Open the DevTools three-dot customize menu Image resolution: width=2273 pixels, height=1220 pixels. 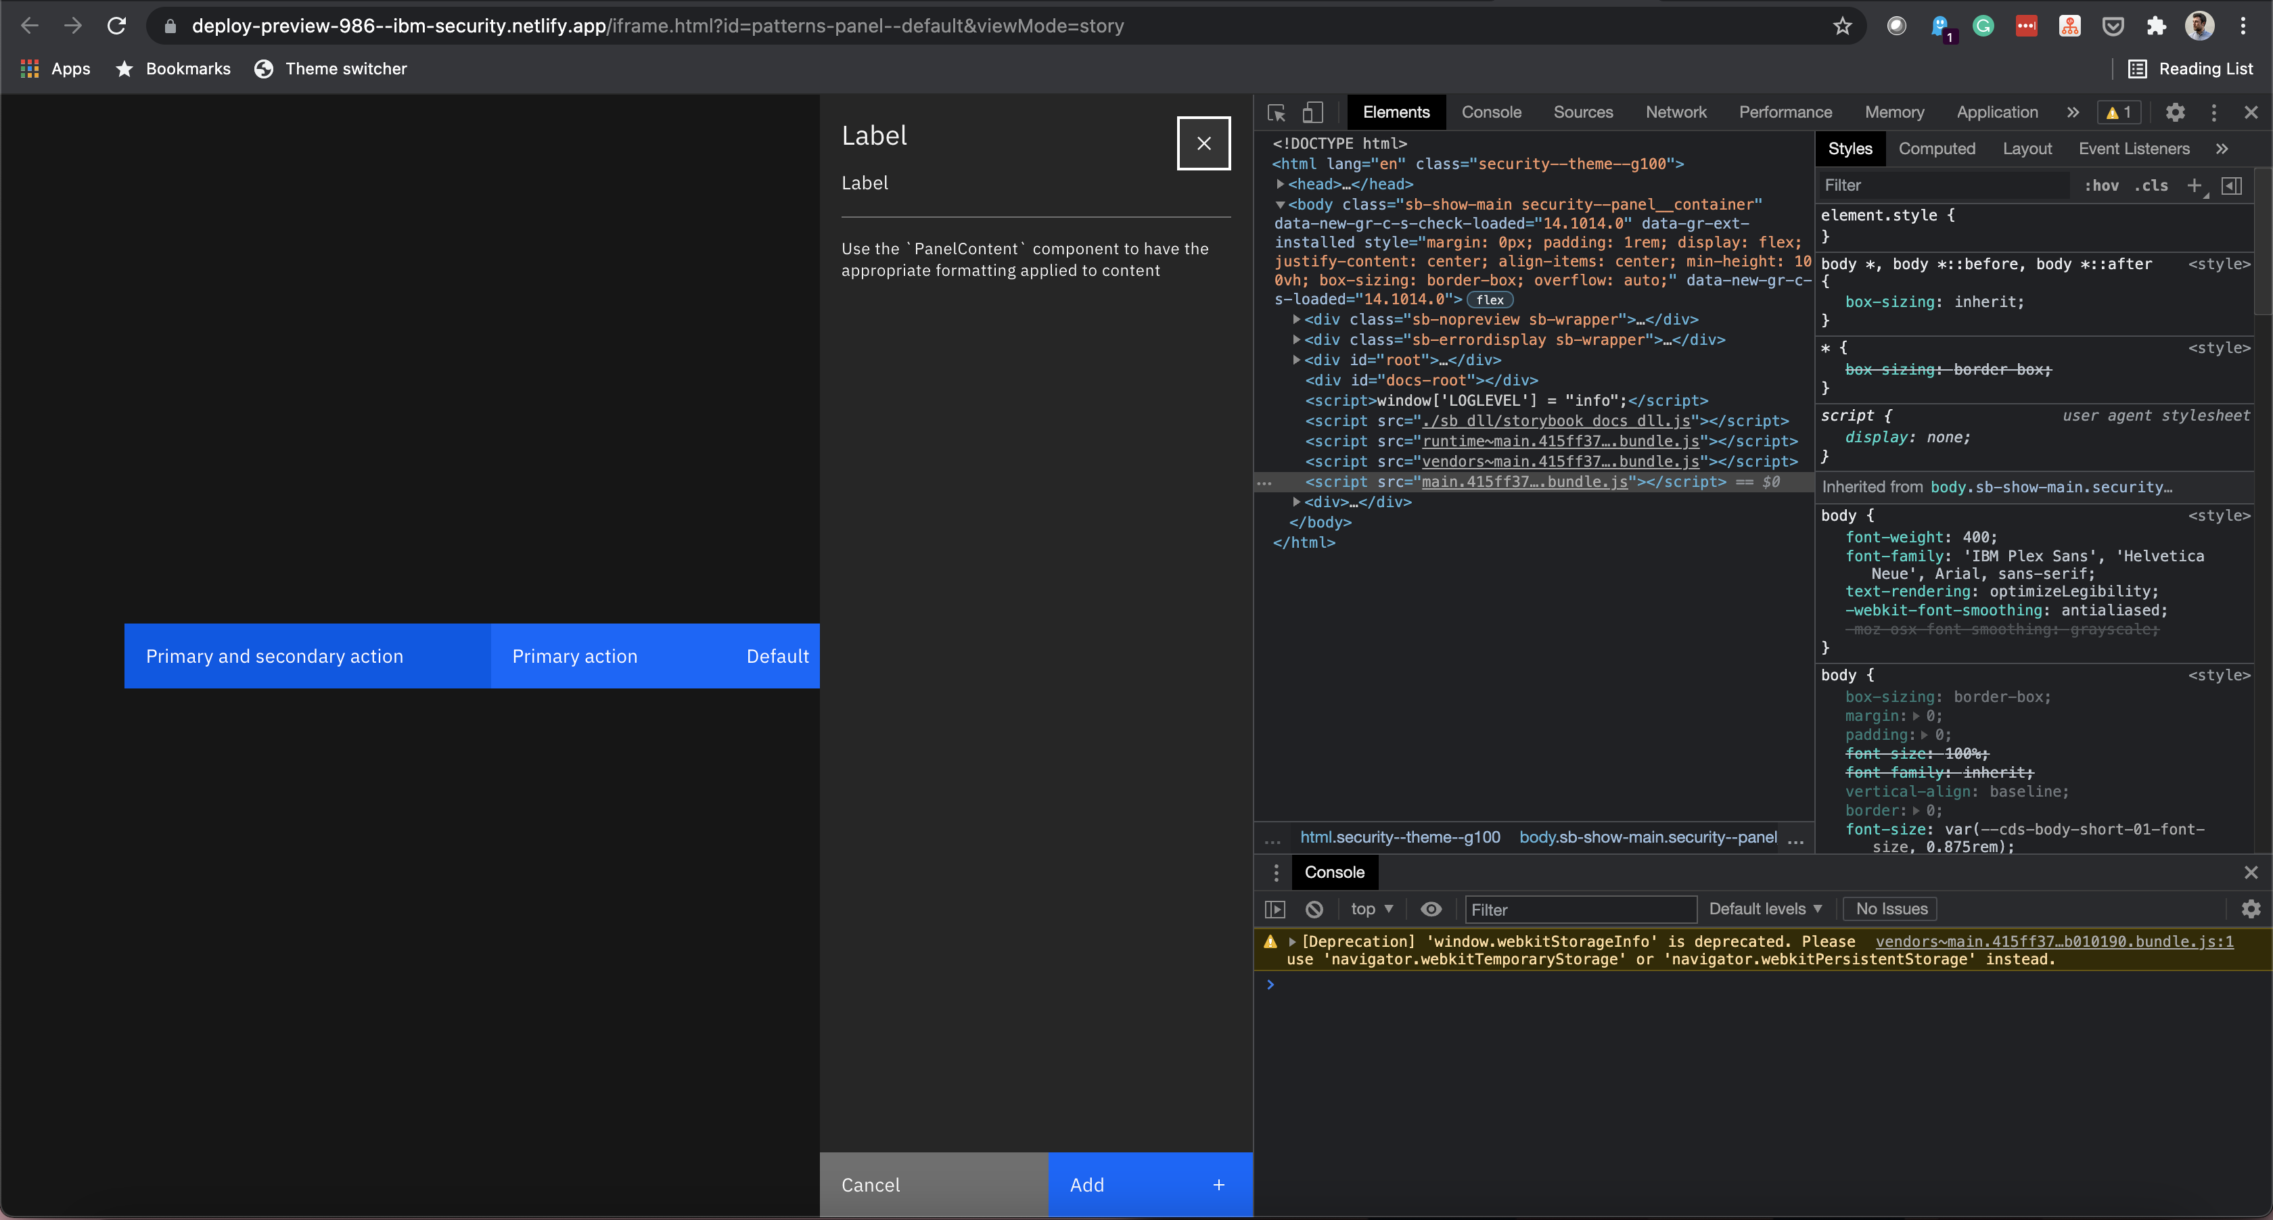click(x=2214, y=112)
